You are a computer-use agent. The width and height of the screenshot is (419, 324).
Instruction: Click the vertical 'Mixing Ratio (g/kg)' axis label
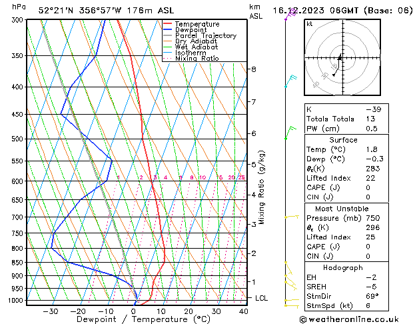tap(262, 187)
